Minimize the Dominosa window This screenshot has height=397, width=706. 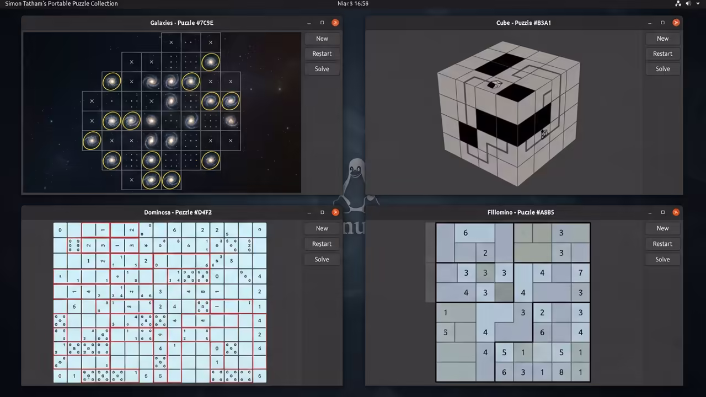tap(309, 212)
